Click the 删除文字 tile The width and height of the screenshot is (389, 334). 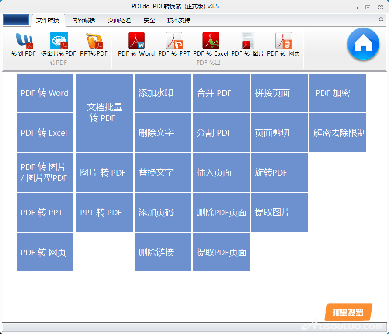tap(163, 133)
